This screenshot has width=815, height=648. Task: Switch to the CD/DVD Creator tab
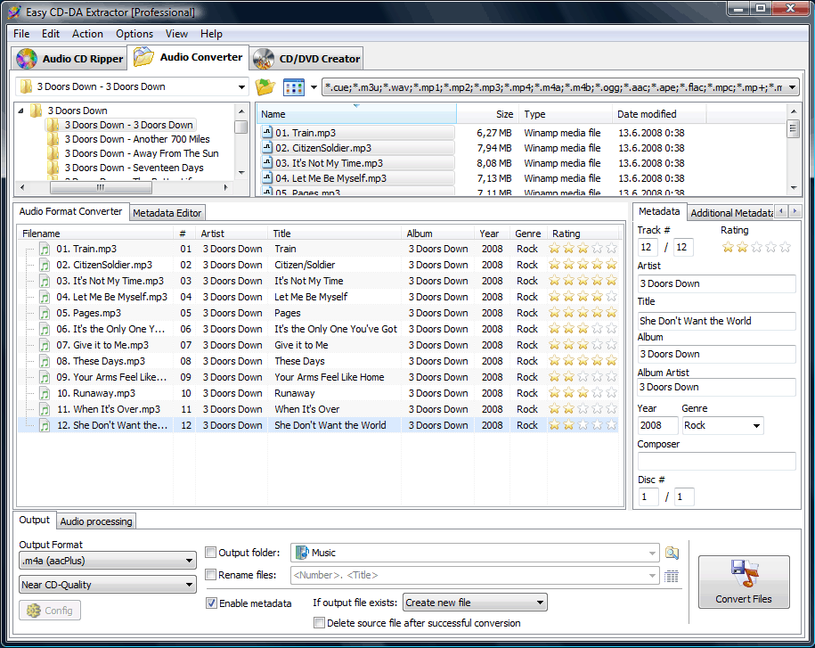tap(307, 59)
